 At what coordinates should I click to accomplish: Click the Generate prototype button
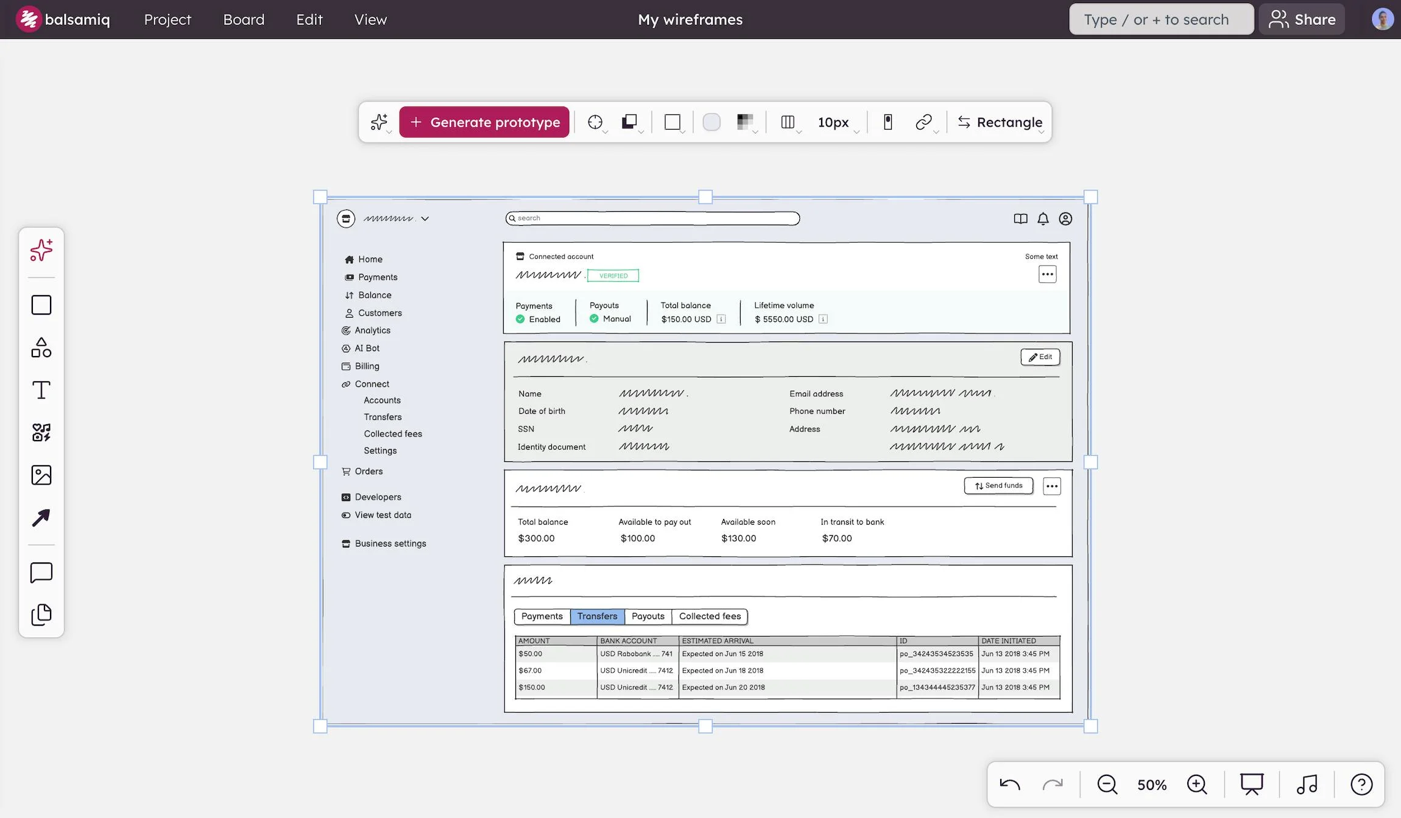tap(484, 122)
